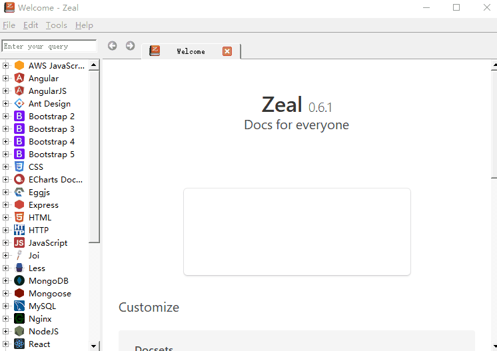The image size is (497, 351).
Task: Open the File menu
Action: click(x=9, y=25)
